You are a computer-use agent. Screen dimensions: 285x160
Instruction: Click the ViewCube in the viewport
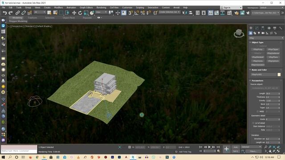239,33
